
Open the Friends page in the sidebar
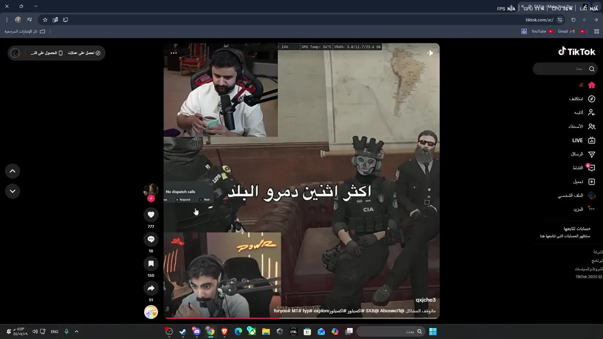[582, 126]
